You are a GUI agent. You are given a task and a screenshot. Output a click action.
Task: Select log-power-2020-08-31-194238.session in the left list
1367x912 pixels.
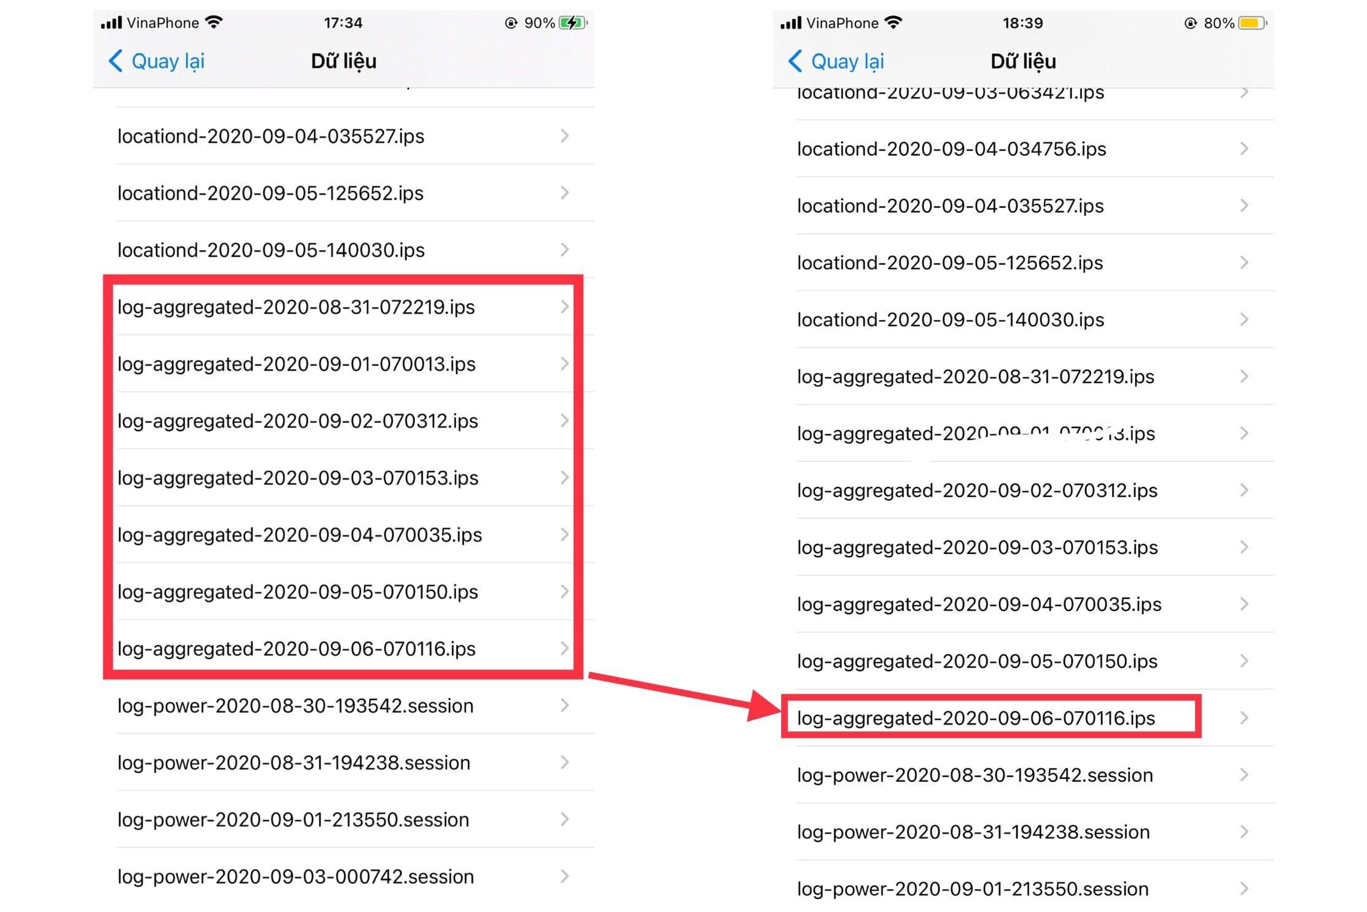pos(294,762)
